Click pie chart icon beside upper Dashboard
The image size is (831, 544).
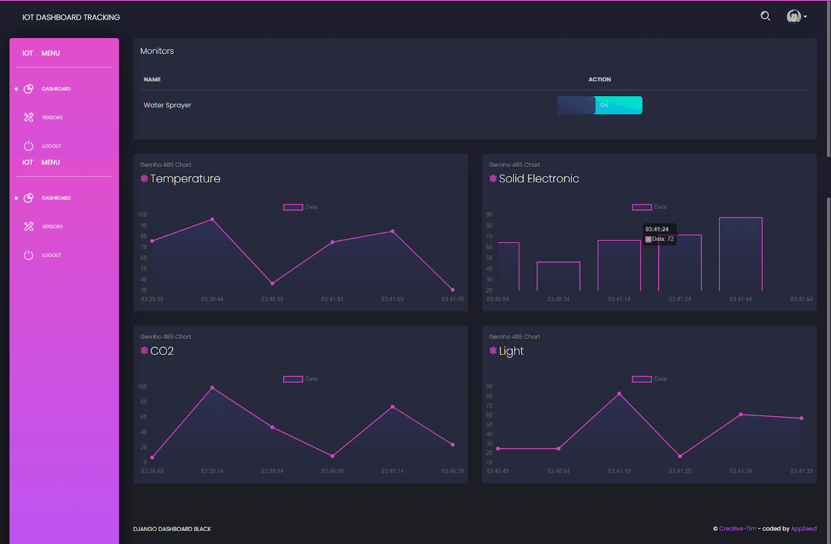29,89
